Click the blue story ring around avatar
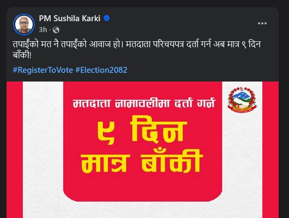The width and height of the screenshot is (289, 218). [x=24, y=15]
